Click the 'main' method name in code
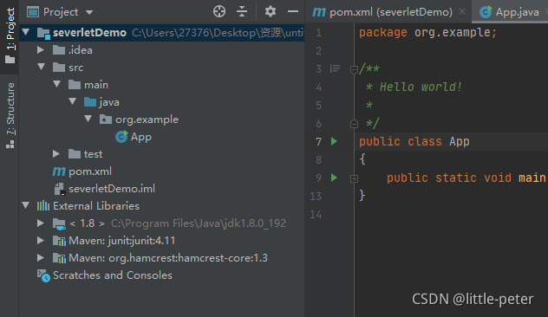The image size is (548, 317). tap(532, 178)
